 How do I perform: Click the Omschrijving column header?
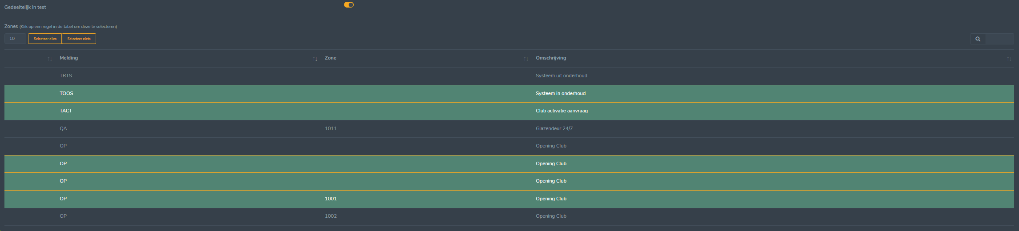click(x=551, y=58)
